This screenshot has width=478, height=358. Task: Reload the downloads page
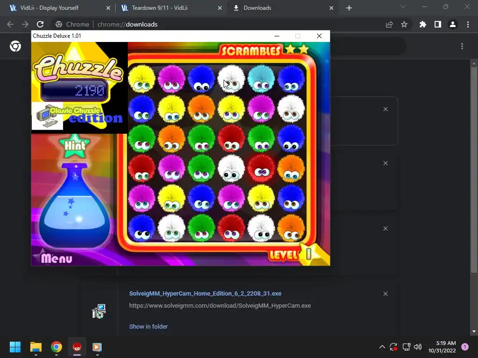[40, 24]
